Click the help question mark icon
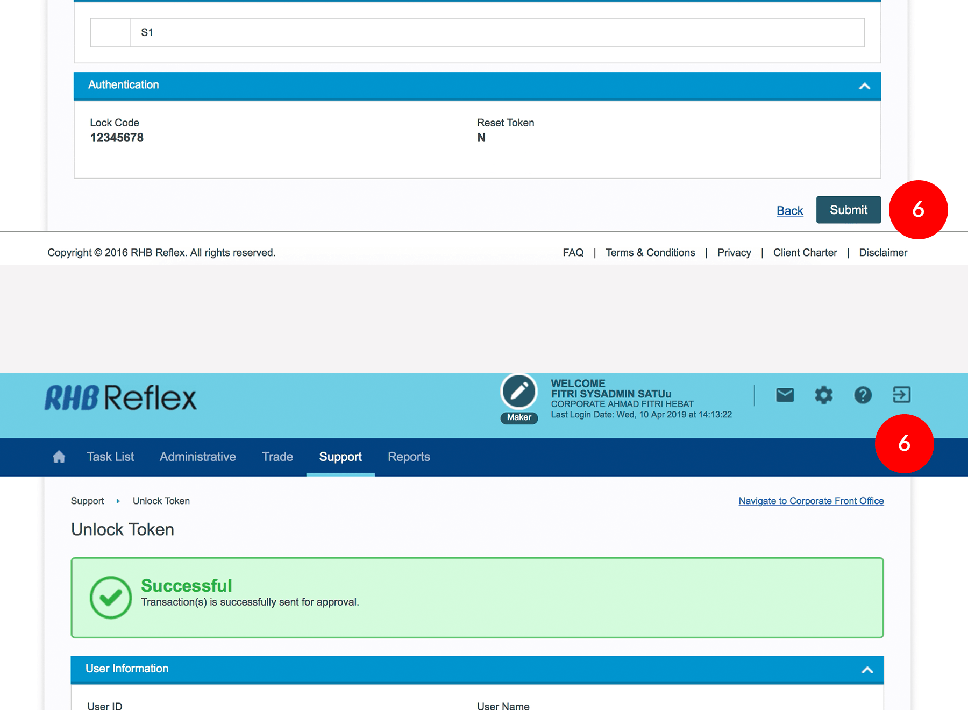968x710 pixels. [863, 395]
